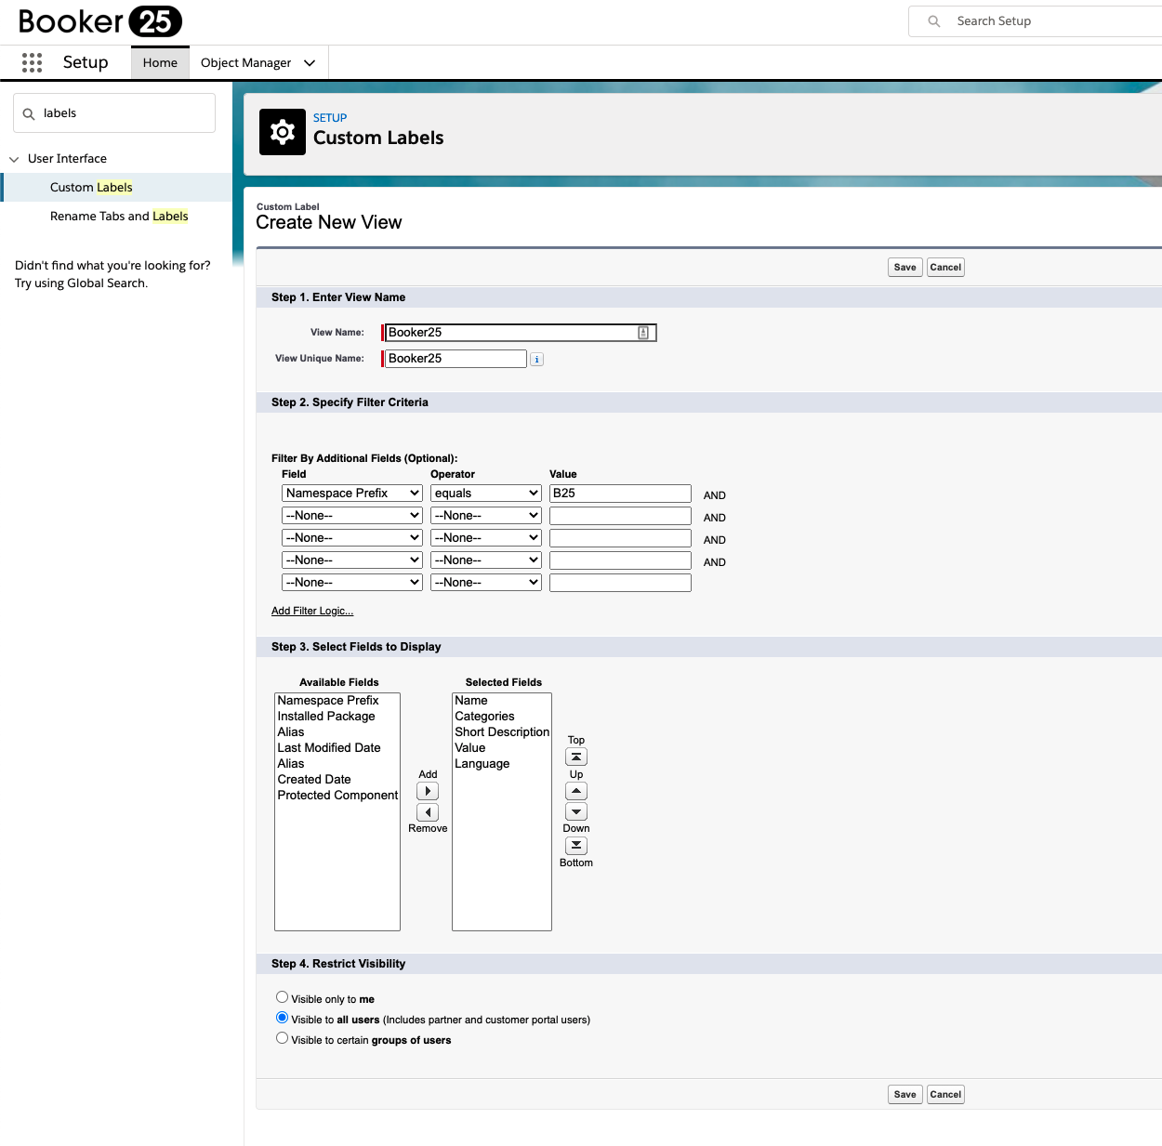The width and height of the screenshot is (1162, 1146).
Task: Collapse the User Interface section
Action: point(14,159)
